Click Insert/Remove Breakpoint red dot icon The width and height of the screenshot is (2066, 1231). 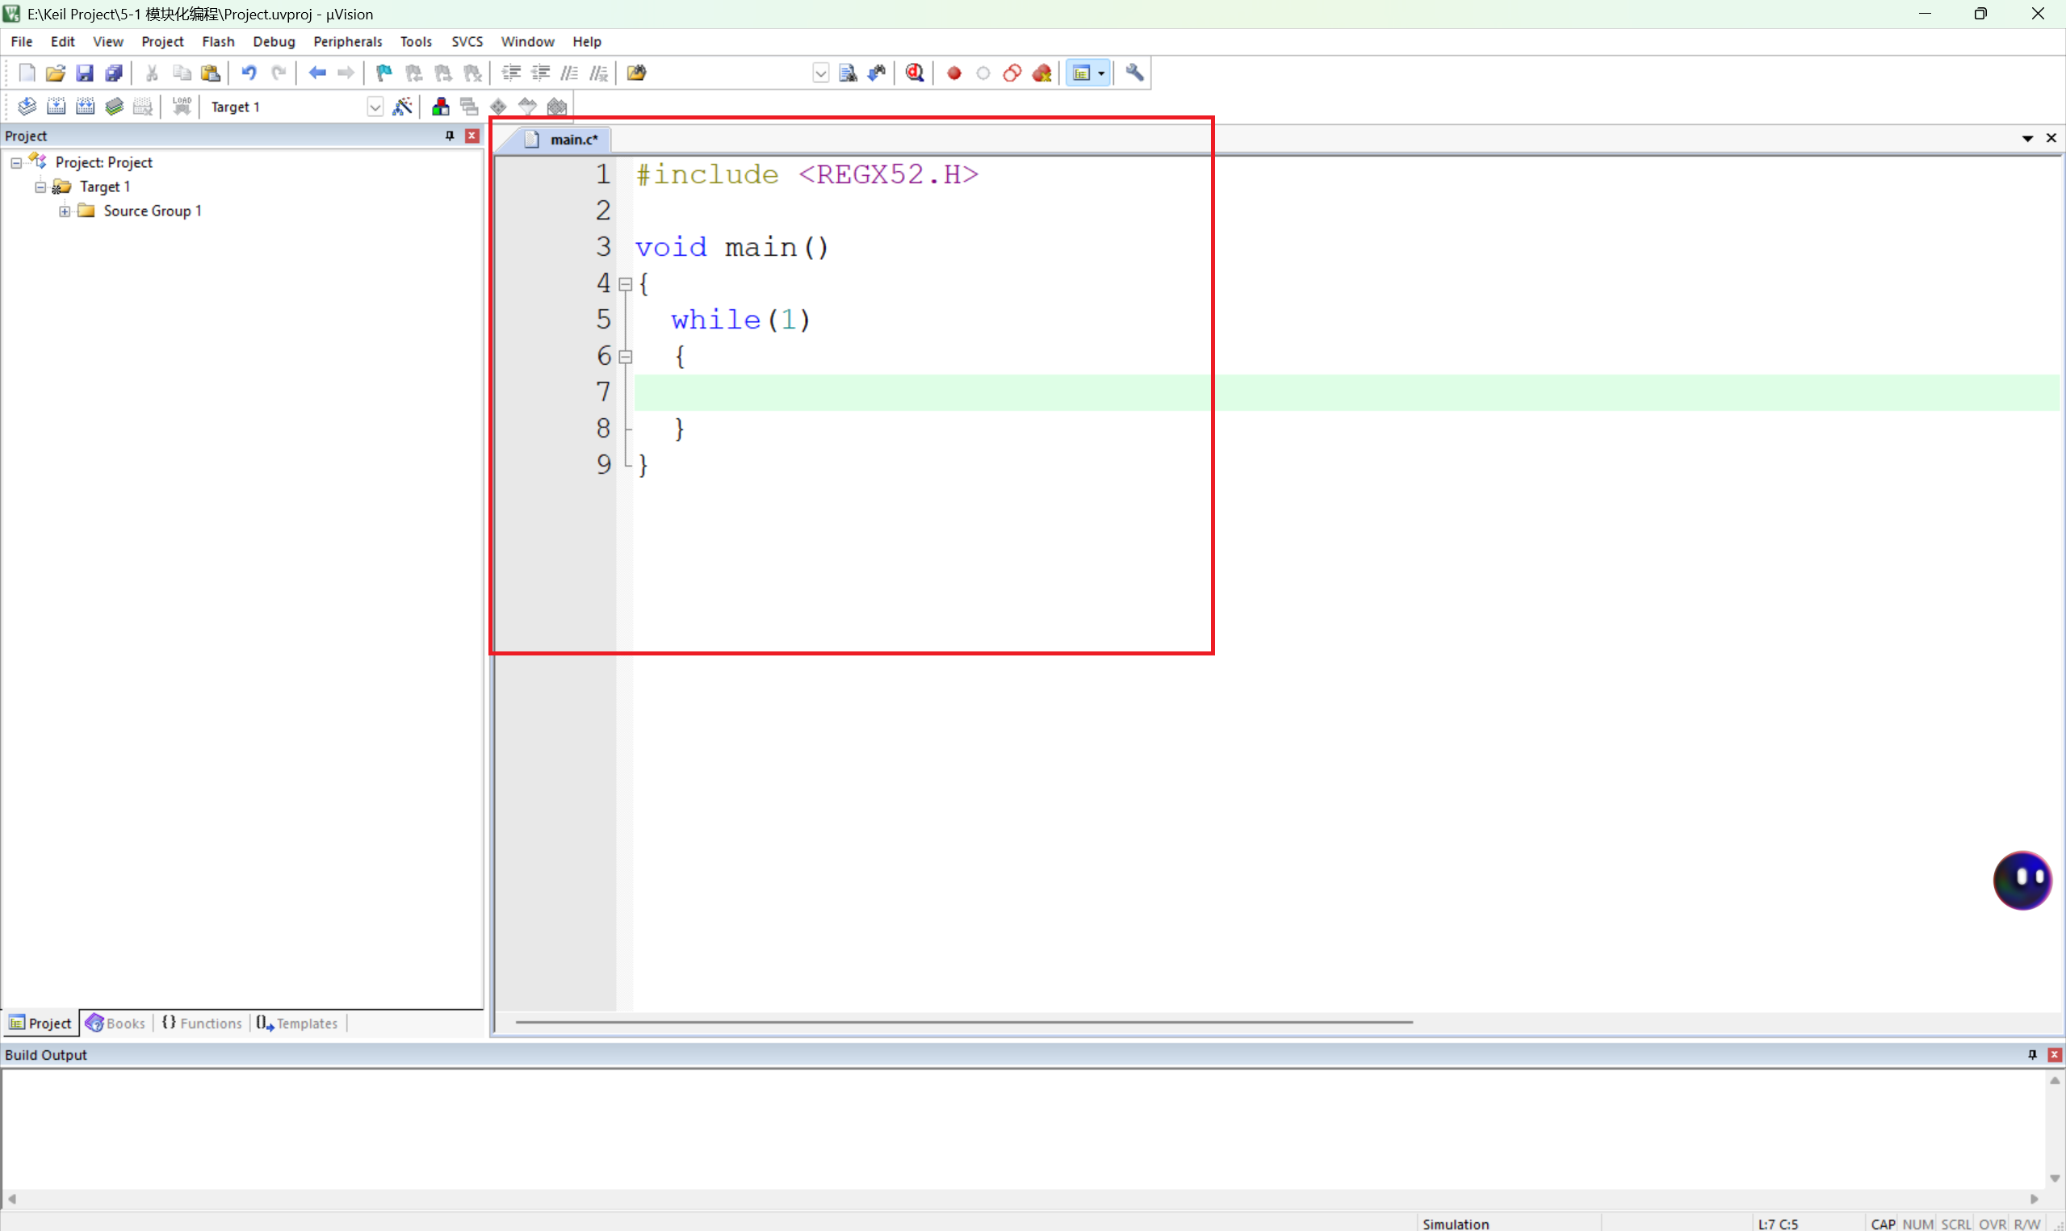pos(953,73)
